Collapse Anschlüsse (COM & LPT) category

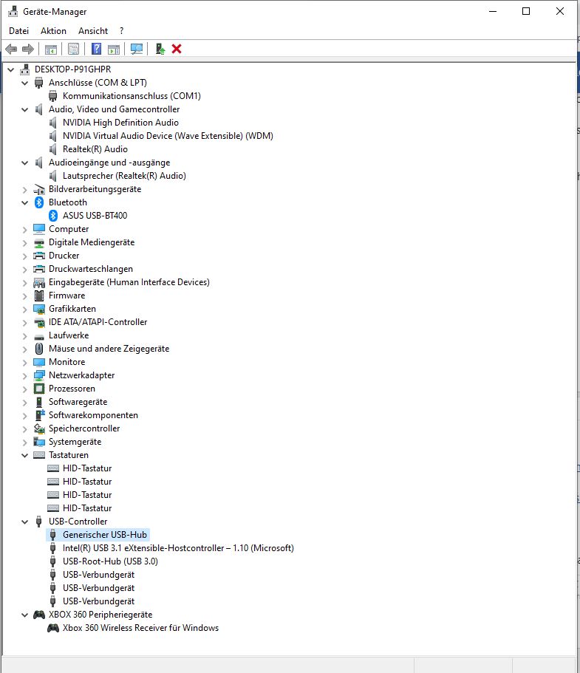(25, 83)
